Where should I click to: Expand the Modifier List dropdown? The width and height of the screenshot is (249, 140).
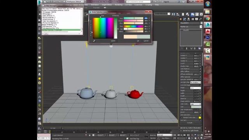click(201, 27)
